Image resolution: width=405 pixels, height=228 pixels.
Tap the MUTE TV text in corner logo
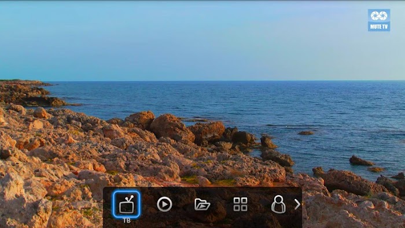[x=379, y=27]
